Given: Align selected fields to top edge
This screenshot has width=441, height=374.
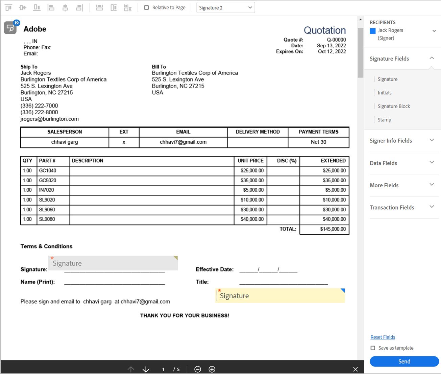Looking at the screenshot, I should click(x=8, y=7).
